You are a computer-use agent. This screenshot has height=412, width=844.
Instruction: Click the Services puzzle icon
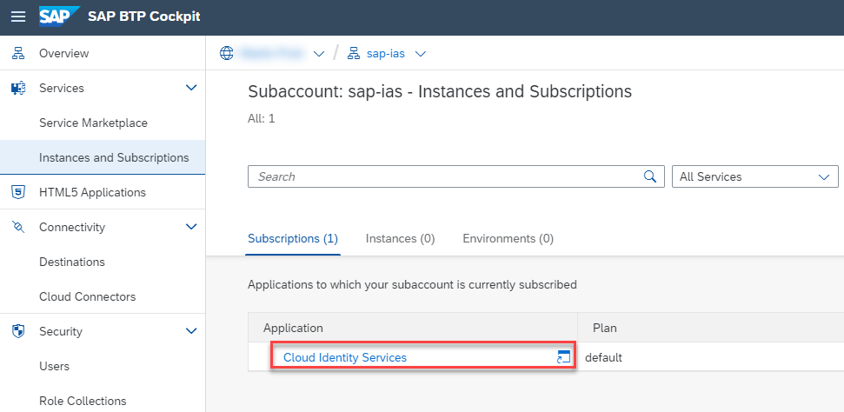tap(18, 88)
